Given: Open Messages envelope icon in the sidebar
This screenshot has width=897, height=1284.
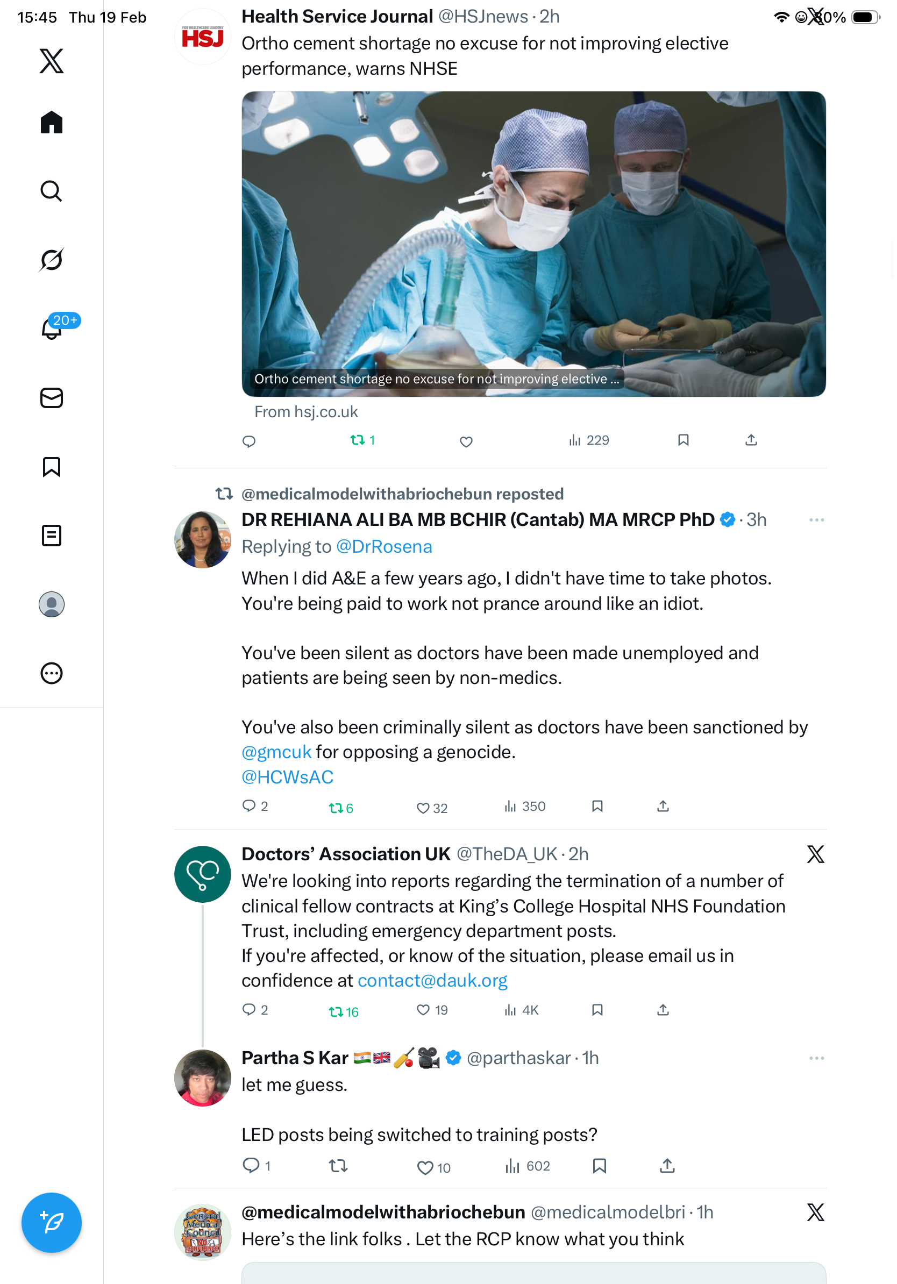Looking at the screenshot, I should [52, 398].
